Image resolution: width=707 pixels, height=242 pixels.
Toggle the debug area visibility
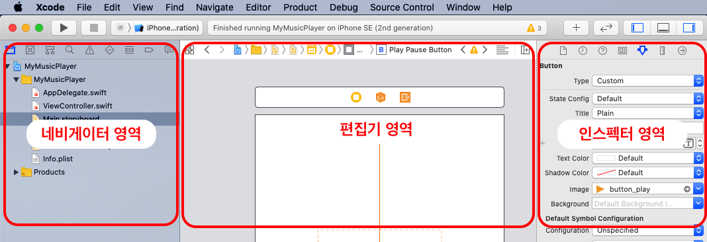click(663, 28)
